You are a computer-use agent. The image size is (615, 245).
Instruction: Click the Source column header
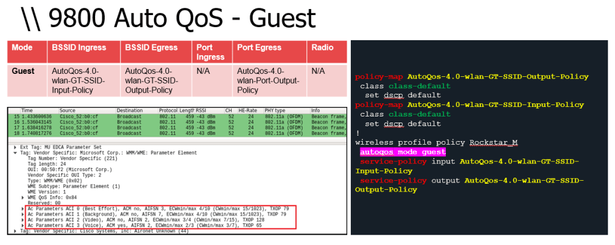point(67,110)
